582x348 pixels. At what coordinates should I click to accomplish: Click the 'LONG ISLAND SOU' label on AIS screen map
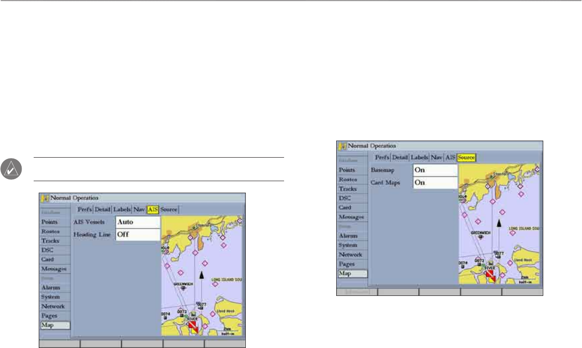[x=226, y=280]
